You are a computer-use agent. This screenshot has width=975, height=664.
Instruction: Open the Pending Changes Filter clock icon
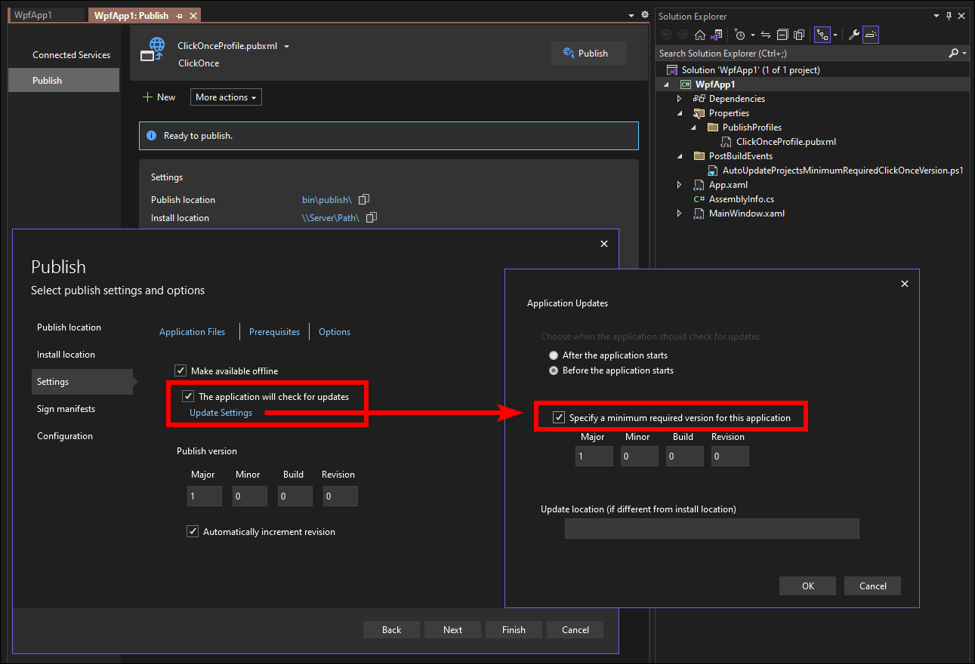click(740, 35)
